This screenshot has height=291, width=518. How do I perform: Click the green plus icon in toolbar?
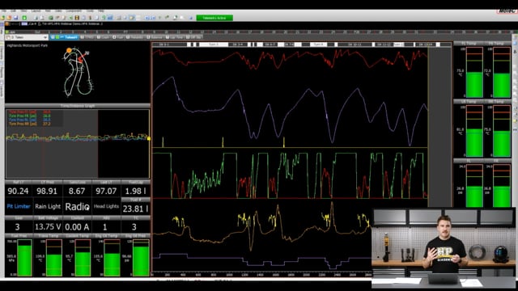(x=24, y=18)
